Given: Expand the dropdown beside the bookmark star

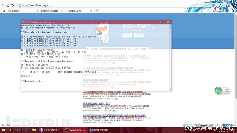Looking at the screenshot, I should (x=224, y=5).
